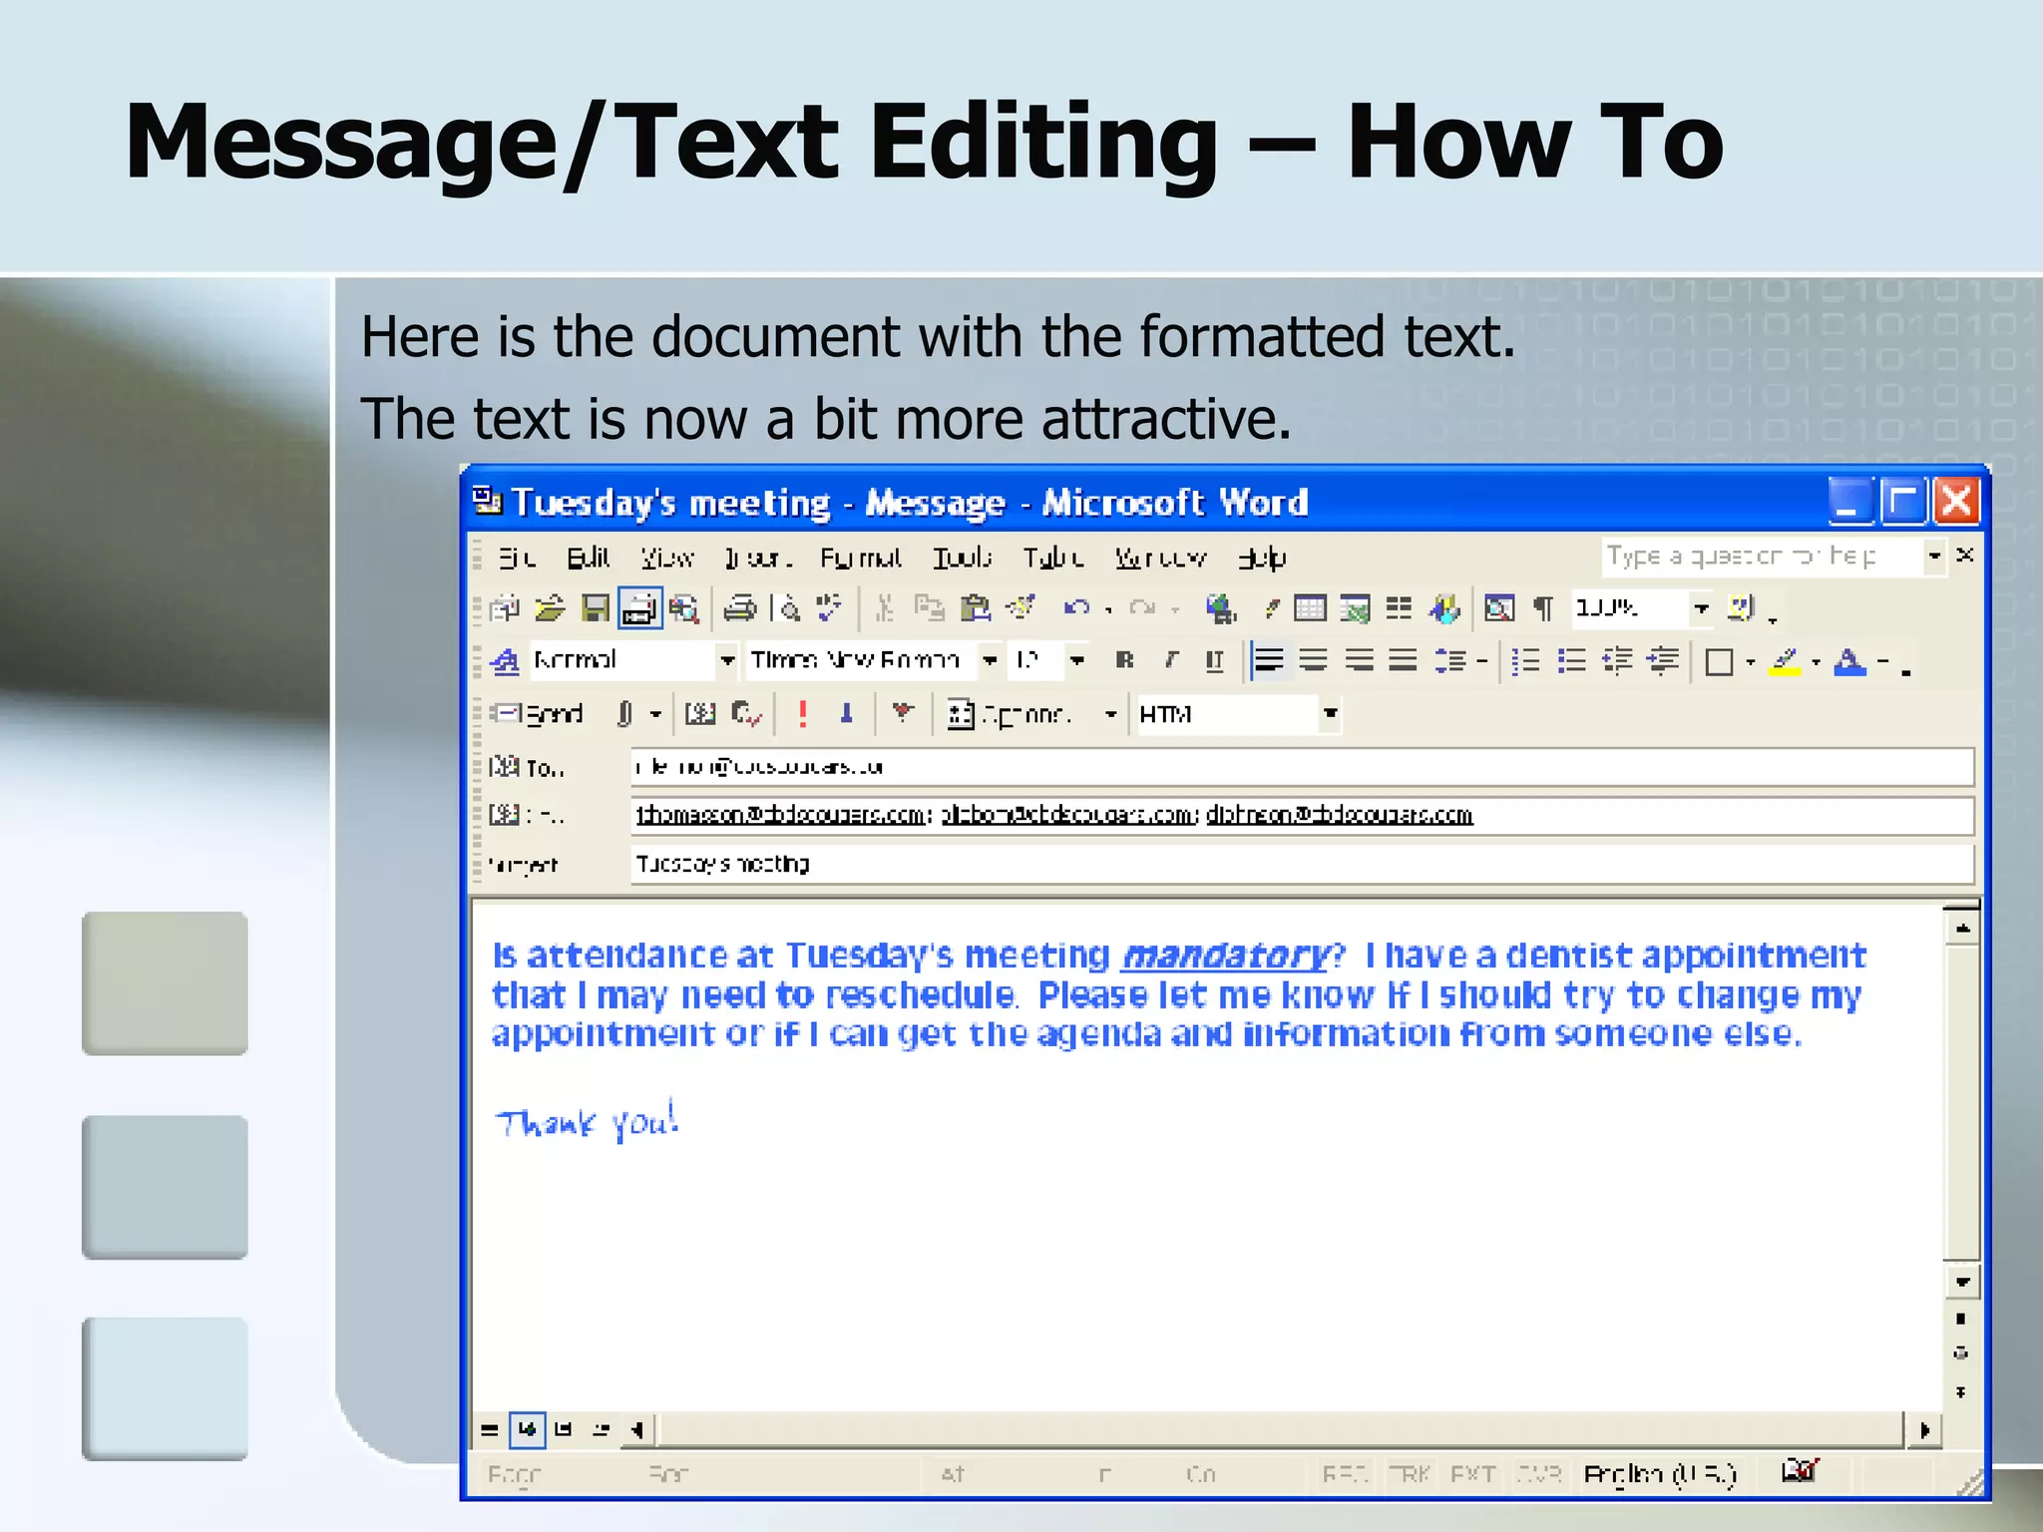
Task: Open the Borders dropdown arrow
Action: click(x=1751, y=661)
